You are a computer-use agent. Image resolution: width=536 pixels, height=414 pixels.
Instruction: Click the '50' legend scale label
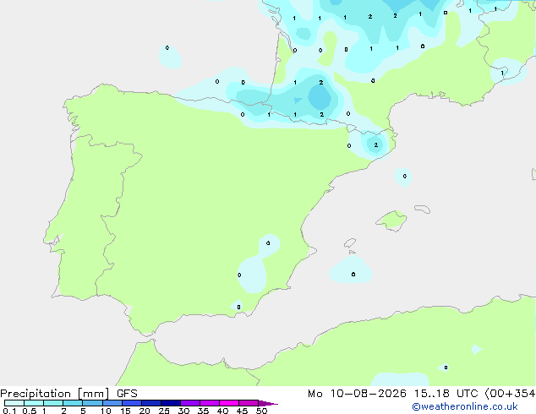(x=261, y=411)
